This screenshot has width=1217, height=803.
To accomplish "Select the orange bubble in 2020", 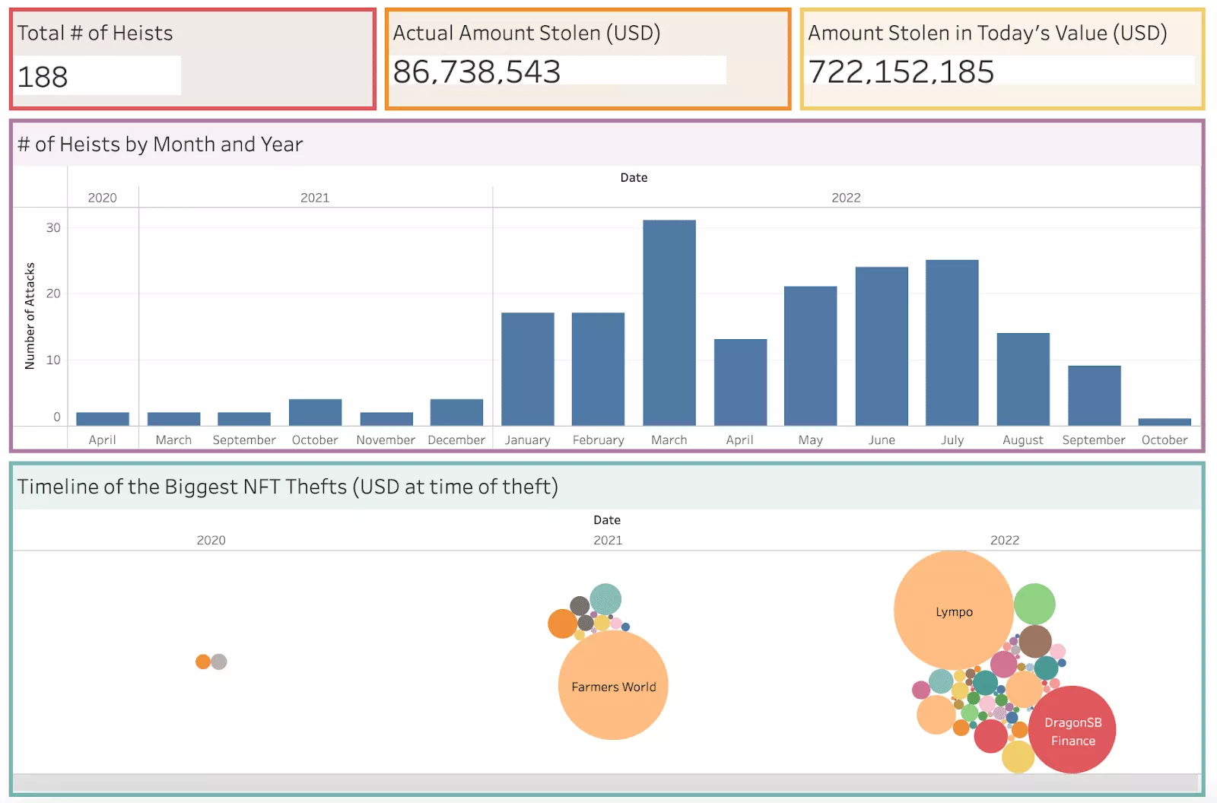I will [203, 662].
